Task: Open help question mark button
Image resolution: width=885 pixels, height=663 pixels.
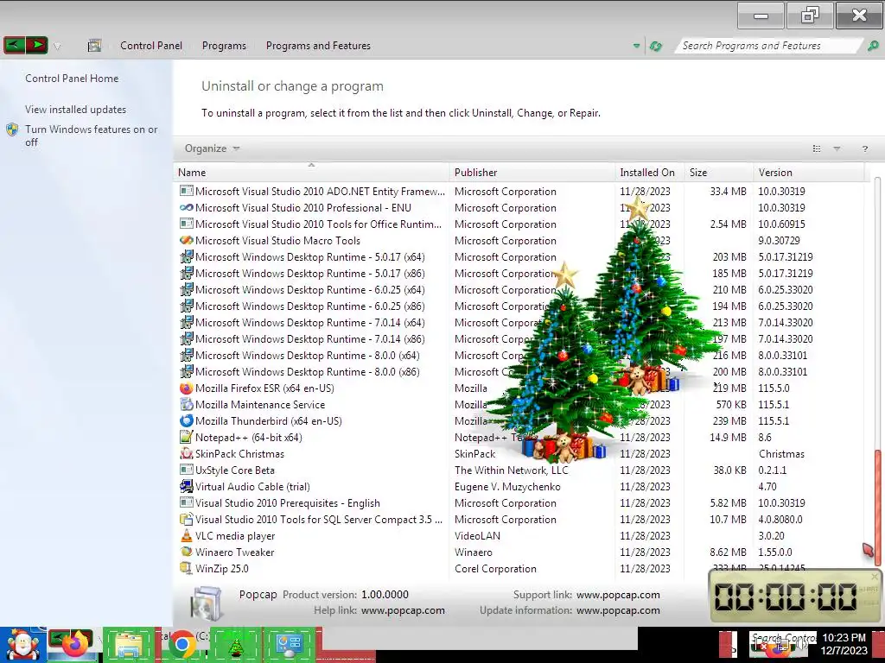Action: coord(864,148)
